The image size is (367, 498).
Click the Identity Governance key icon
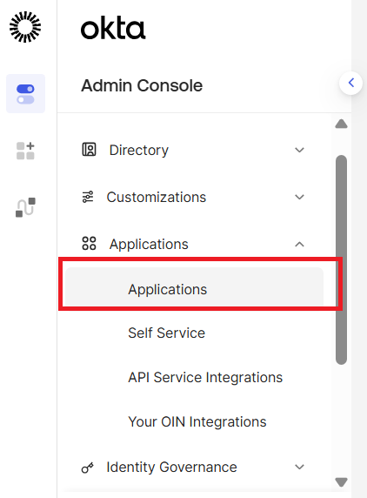point(88,468)
